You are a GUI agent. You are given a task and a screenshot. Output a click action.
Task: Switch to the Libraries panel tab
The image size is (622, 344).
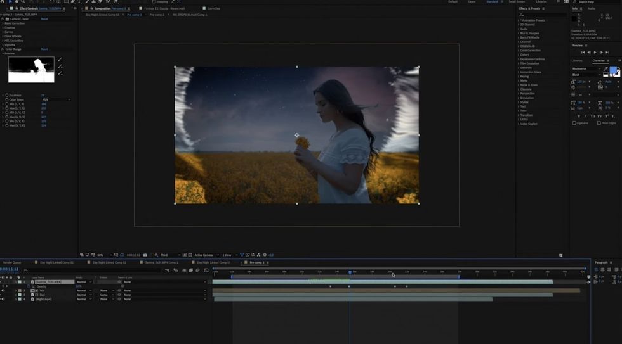pyautogui.click(x=577, y=61)
